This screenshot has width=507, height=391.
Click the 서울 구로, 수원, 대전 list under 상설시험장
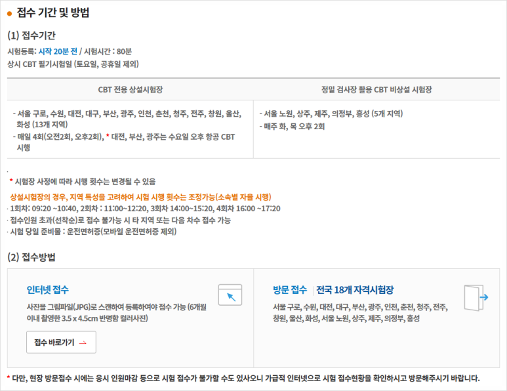(x=127, y=119)
